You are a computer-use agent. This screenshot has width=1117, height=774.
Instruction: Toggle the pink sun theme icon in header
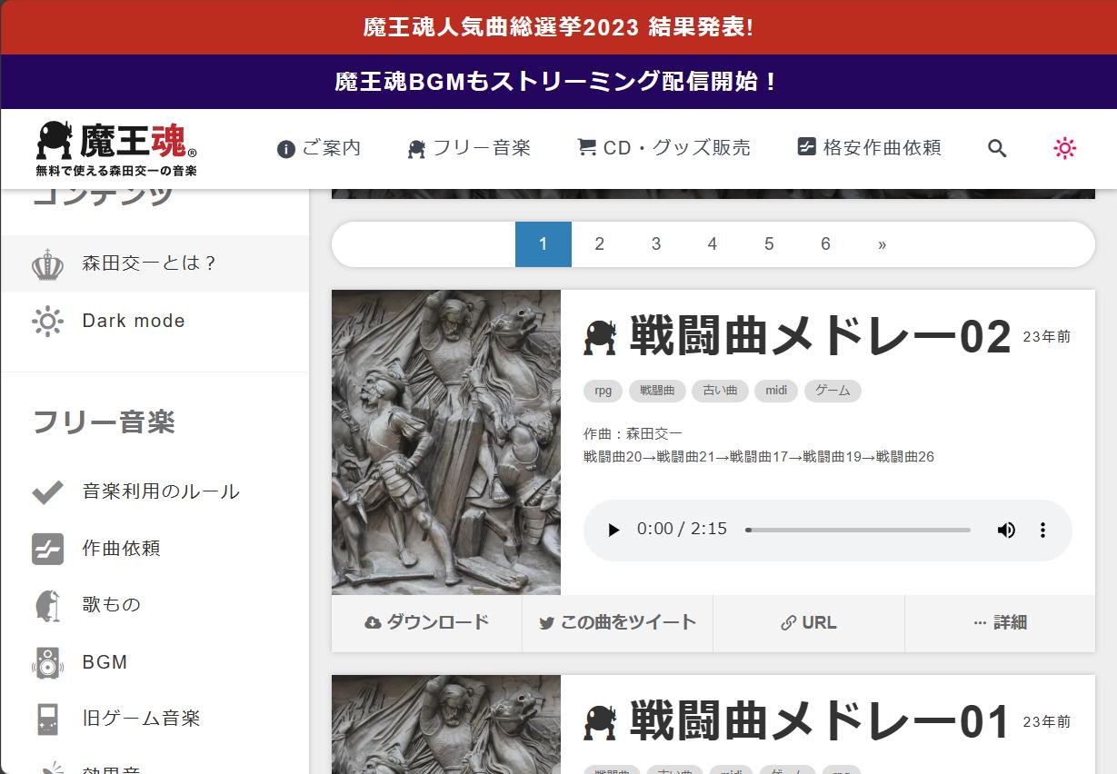1064,148
